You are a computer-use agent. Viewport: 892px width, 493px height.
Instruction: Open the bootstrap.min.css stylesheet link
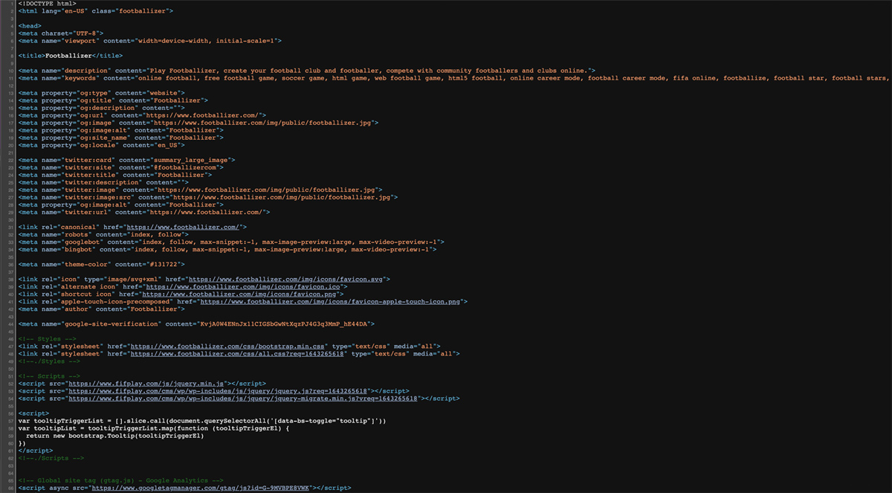[x=229, y=346]
